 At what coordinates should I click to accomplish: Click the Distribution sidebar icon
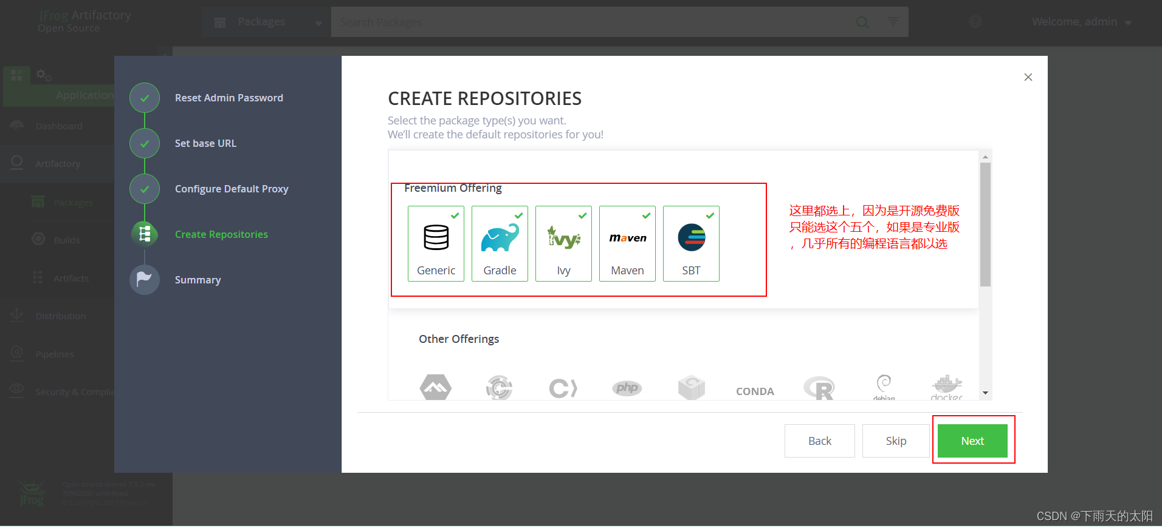click(17, 315)
